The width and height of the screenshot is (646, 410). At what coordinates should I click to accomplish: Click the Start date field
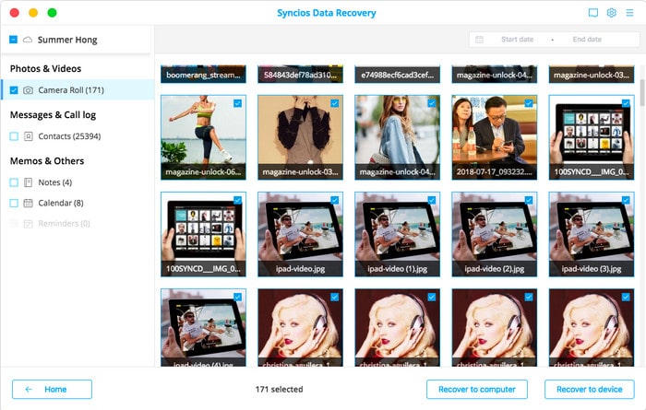pos(517,40)
